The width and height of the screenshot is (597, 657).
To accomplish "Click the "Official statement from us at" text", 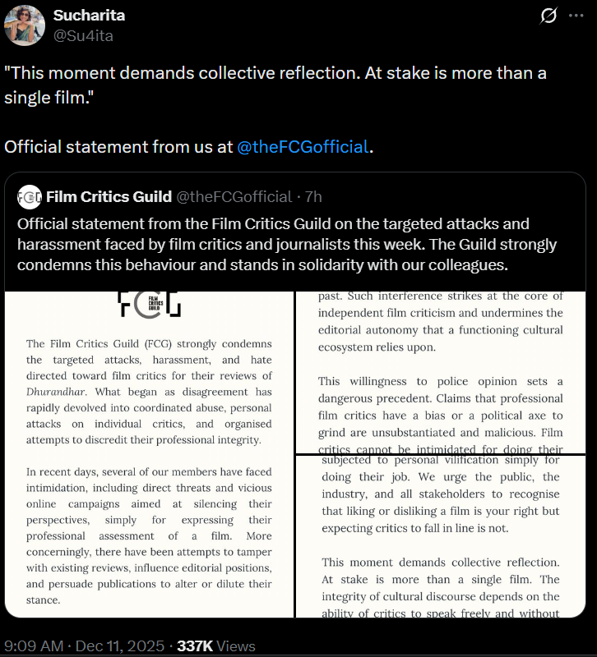I will click(x=118, y=147).
